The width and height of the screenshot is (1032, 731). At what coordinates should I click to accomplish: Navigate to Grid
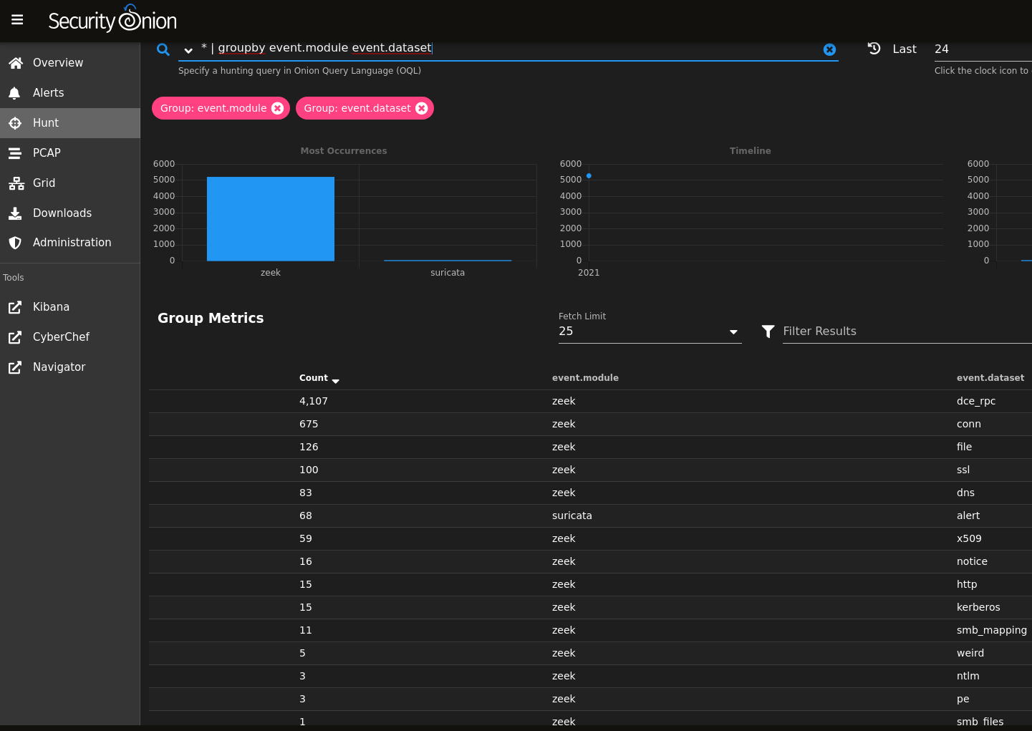pos(70,183)
